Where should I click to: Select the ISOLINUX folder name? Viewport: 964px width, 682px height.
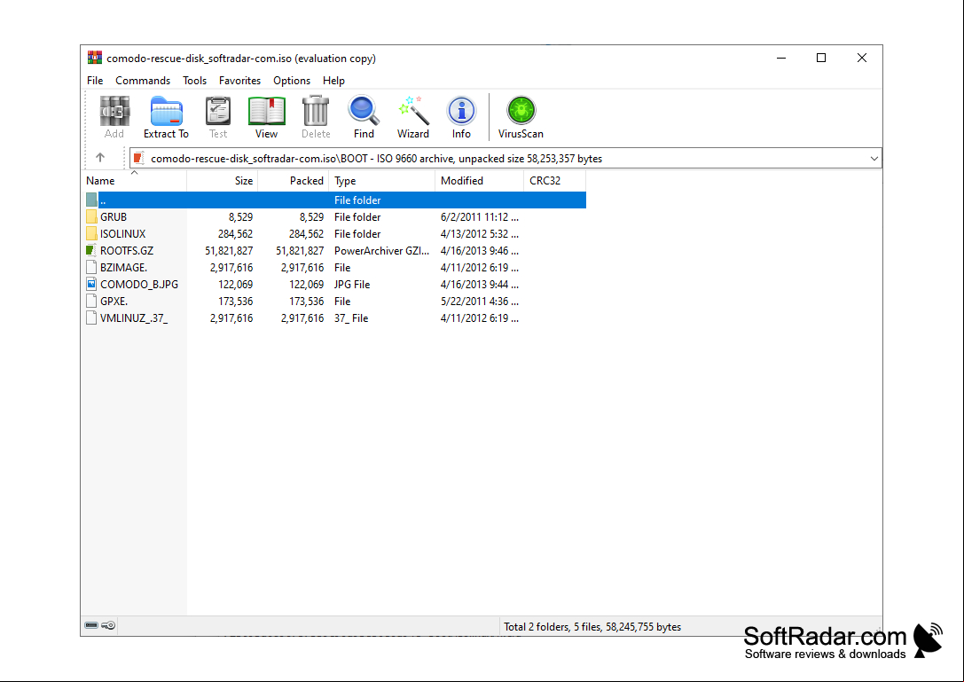tap(123, 233)
